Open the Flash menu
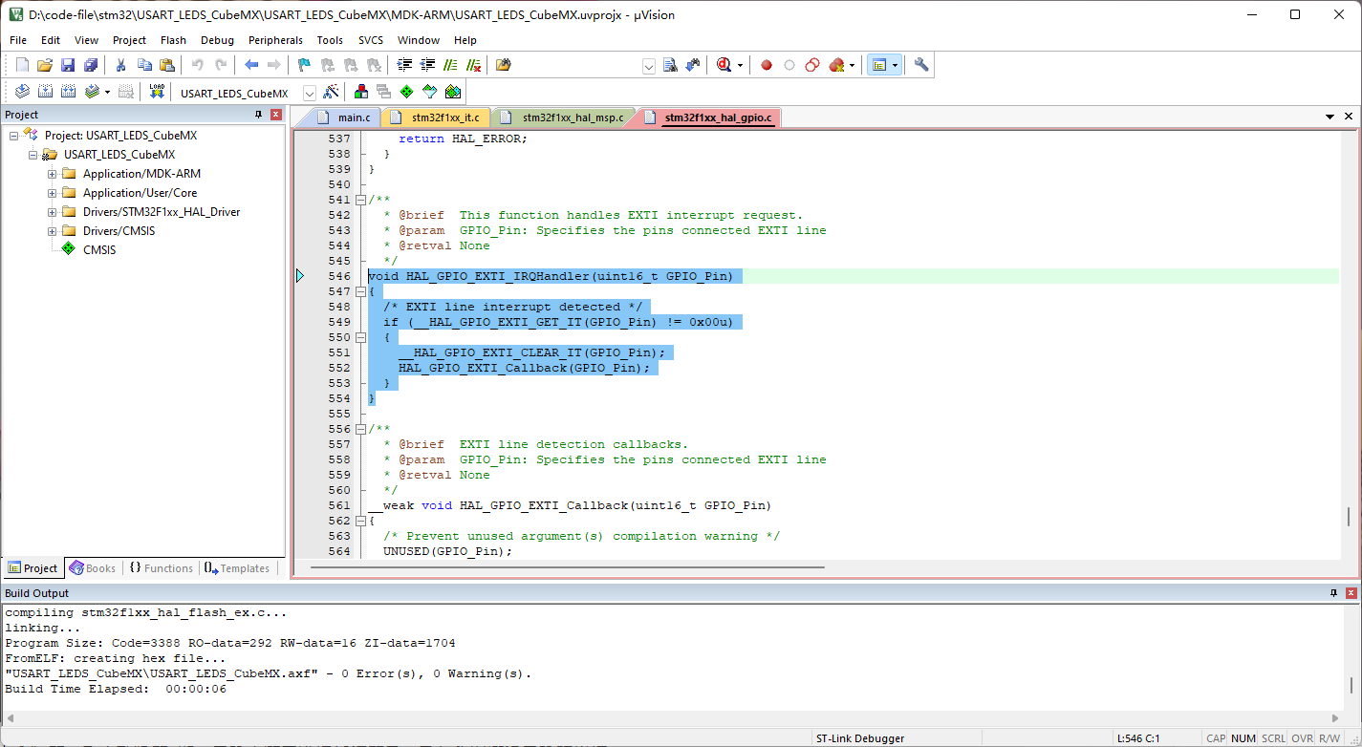1362x747 pixels. click(174, 40)
